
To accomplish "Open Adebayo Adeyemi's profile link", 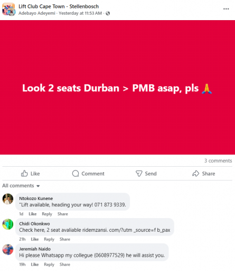I will point(37,13).
